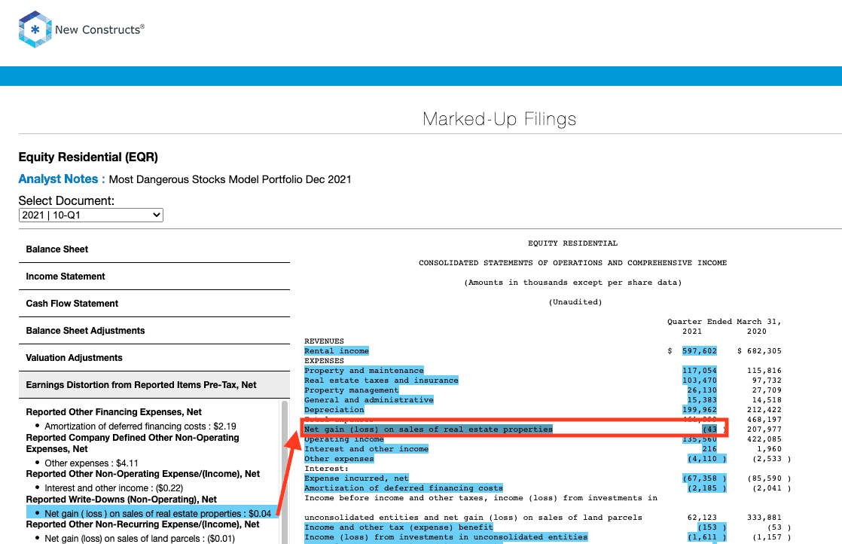The height and width of the screenshot is (544, 842).
Task: Click Amortization of deferred financing costs filing line
Action: 404,488
